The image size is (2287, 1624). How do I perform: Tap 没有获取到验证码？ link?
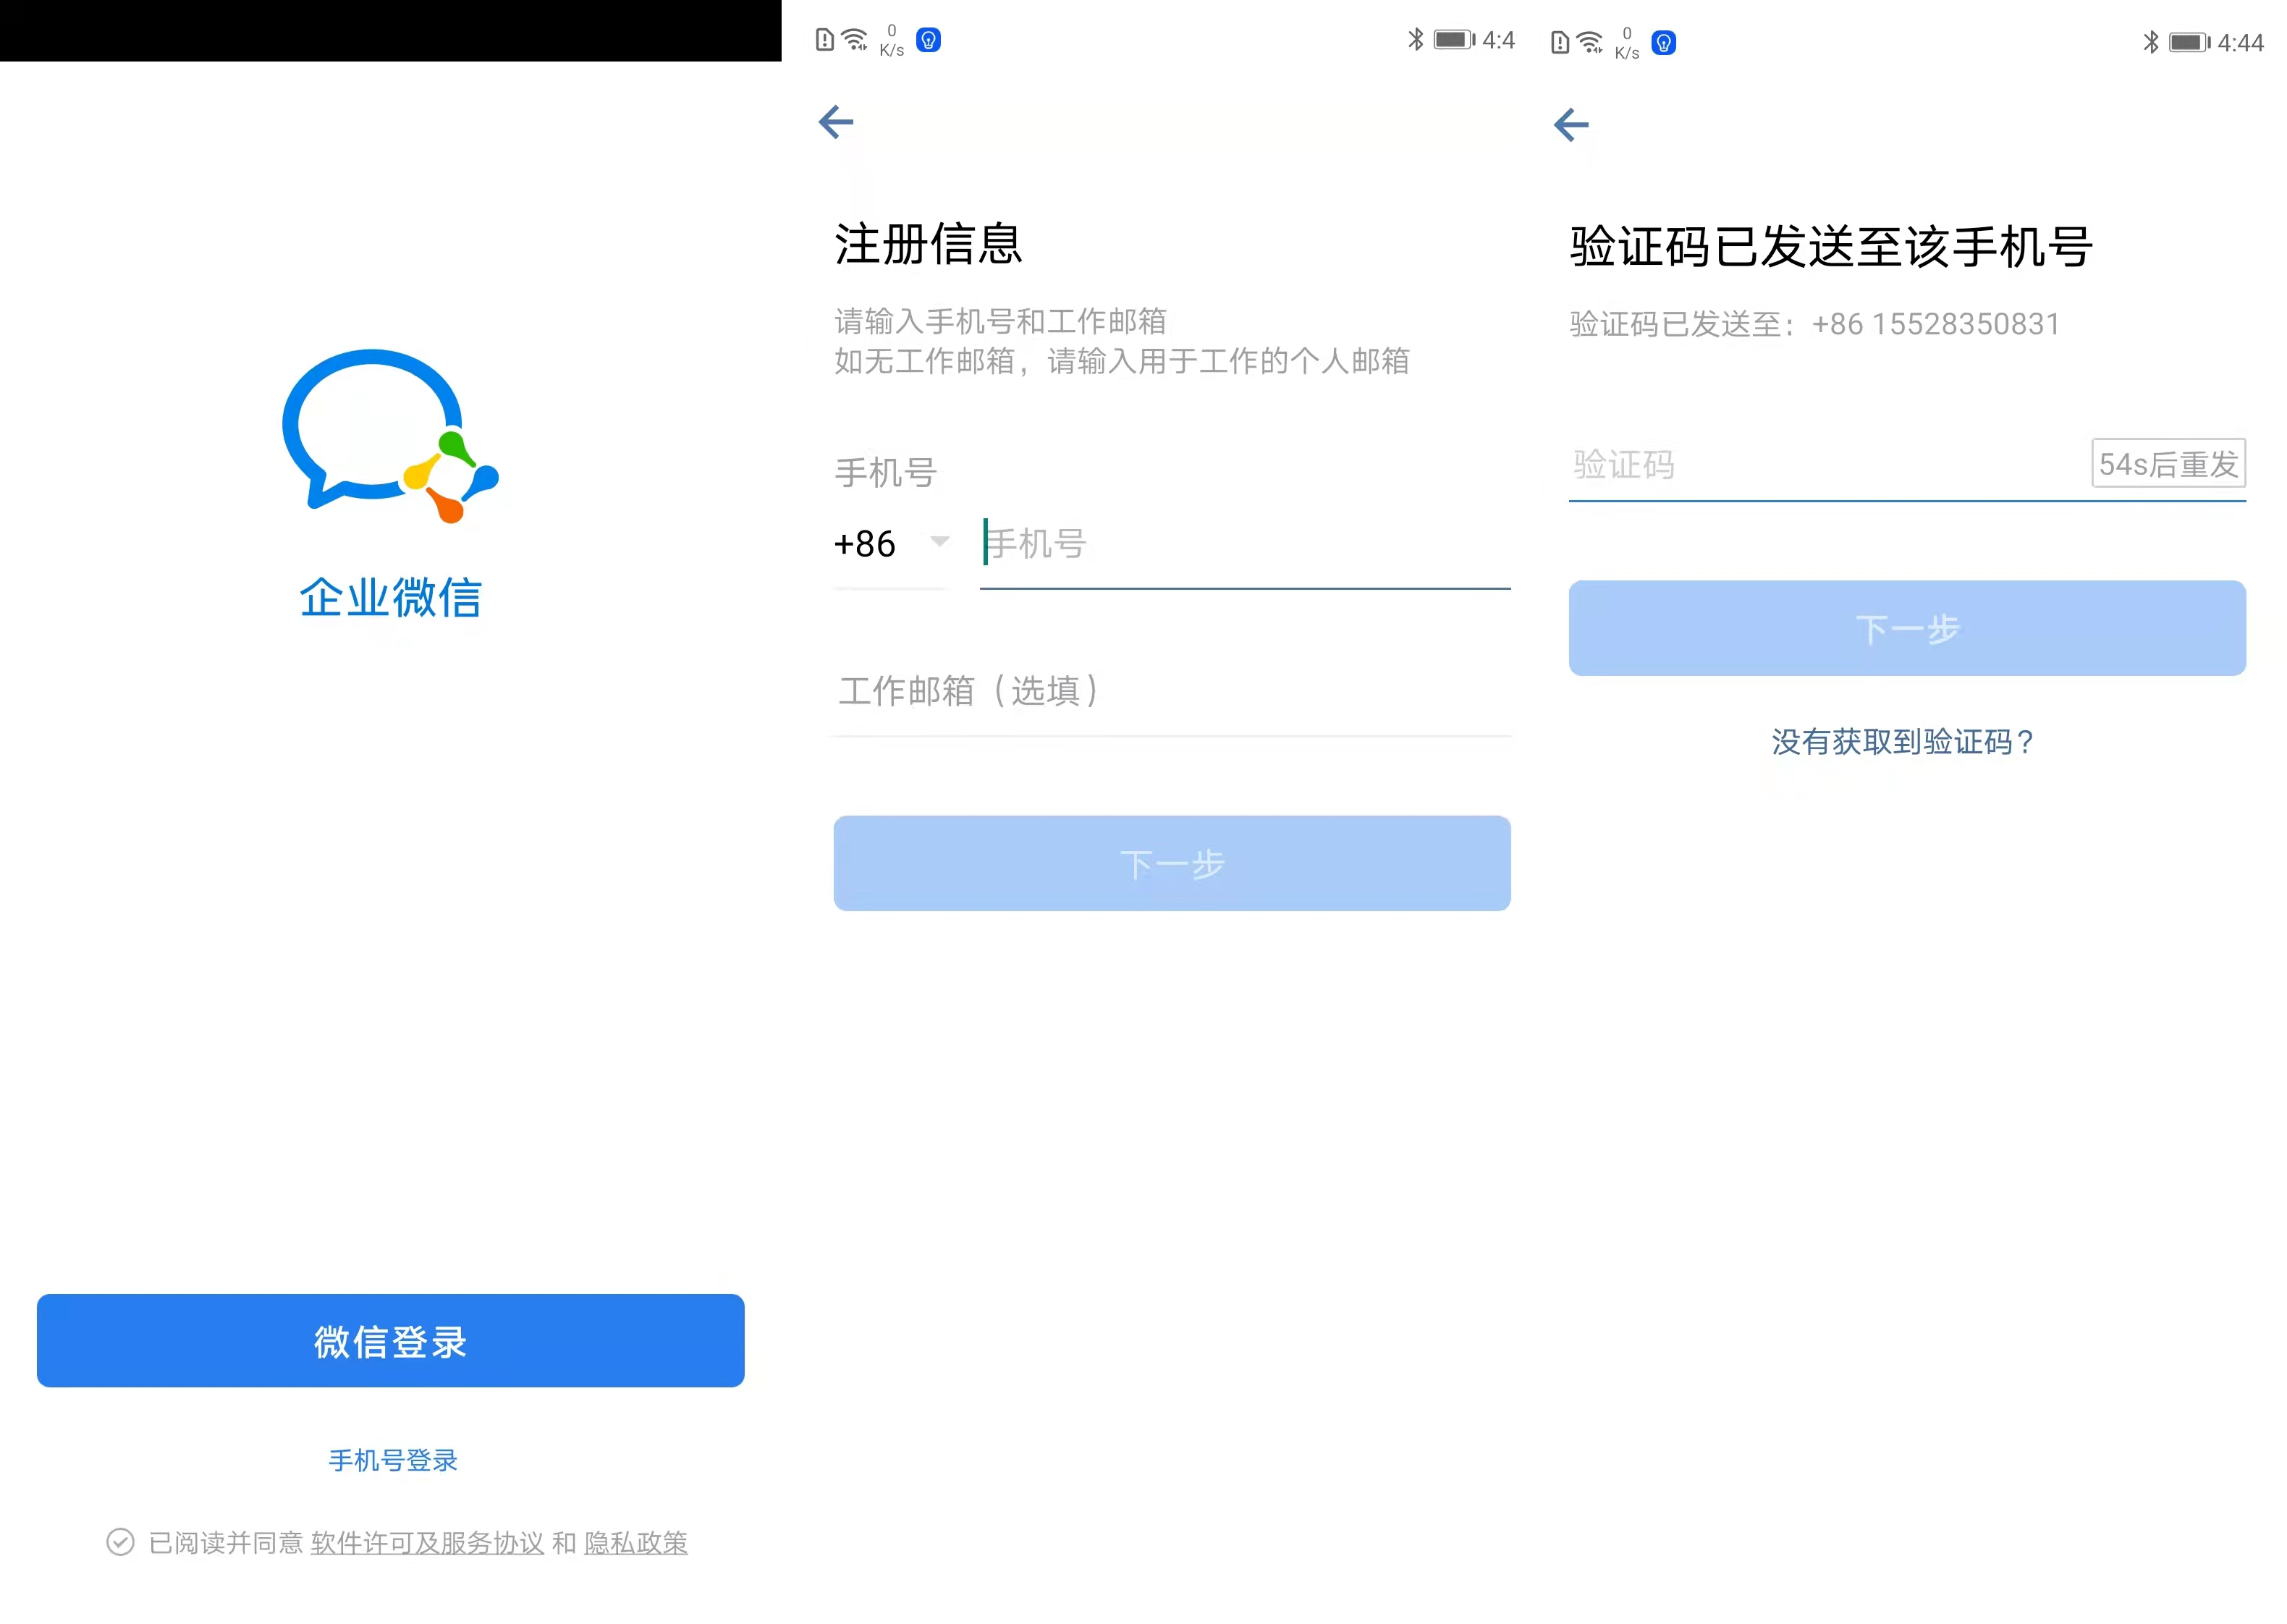click(1904, 741)
